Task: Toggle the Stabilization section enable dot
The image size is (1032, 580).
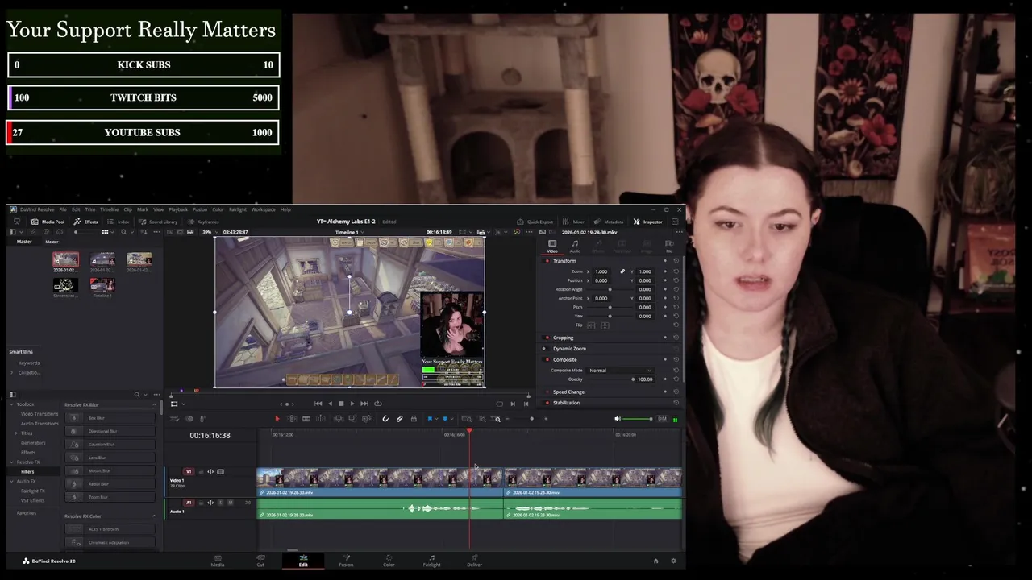Action: (x=547, y=403)
